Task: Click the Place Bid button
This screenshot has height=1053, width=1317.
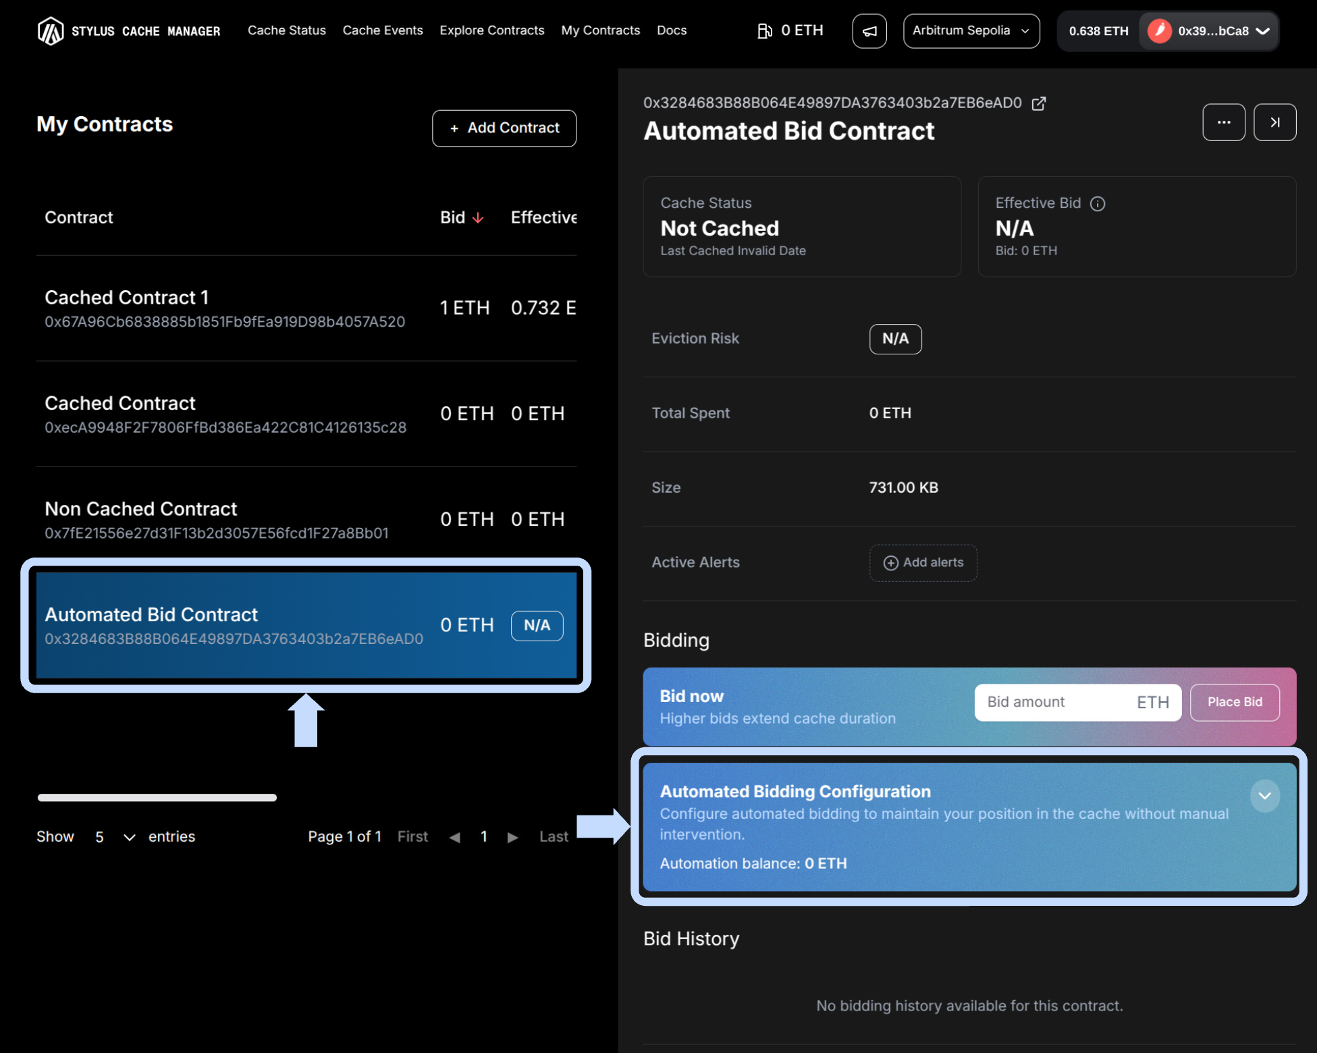Action: click(1235, 703)
